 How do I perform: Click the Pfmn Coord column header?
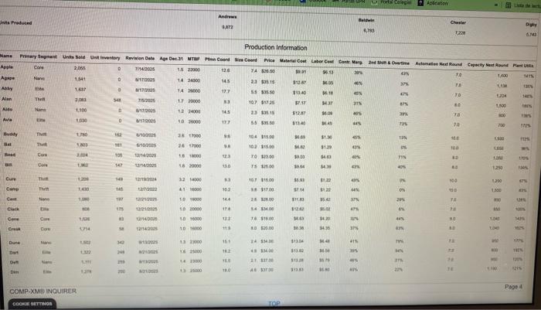coord(217,60)
